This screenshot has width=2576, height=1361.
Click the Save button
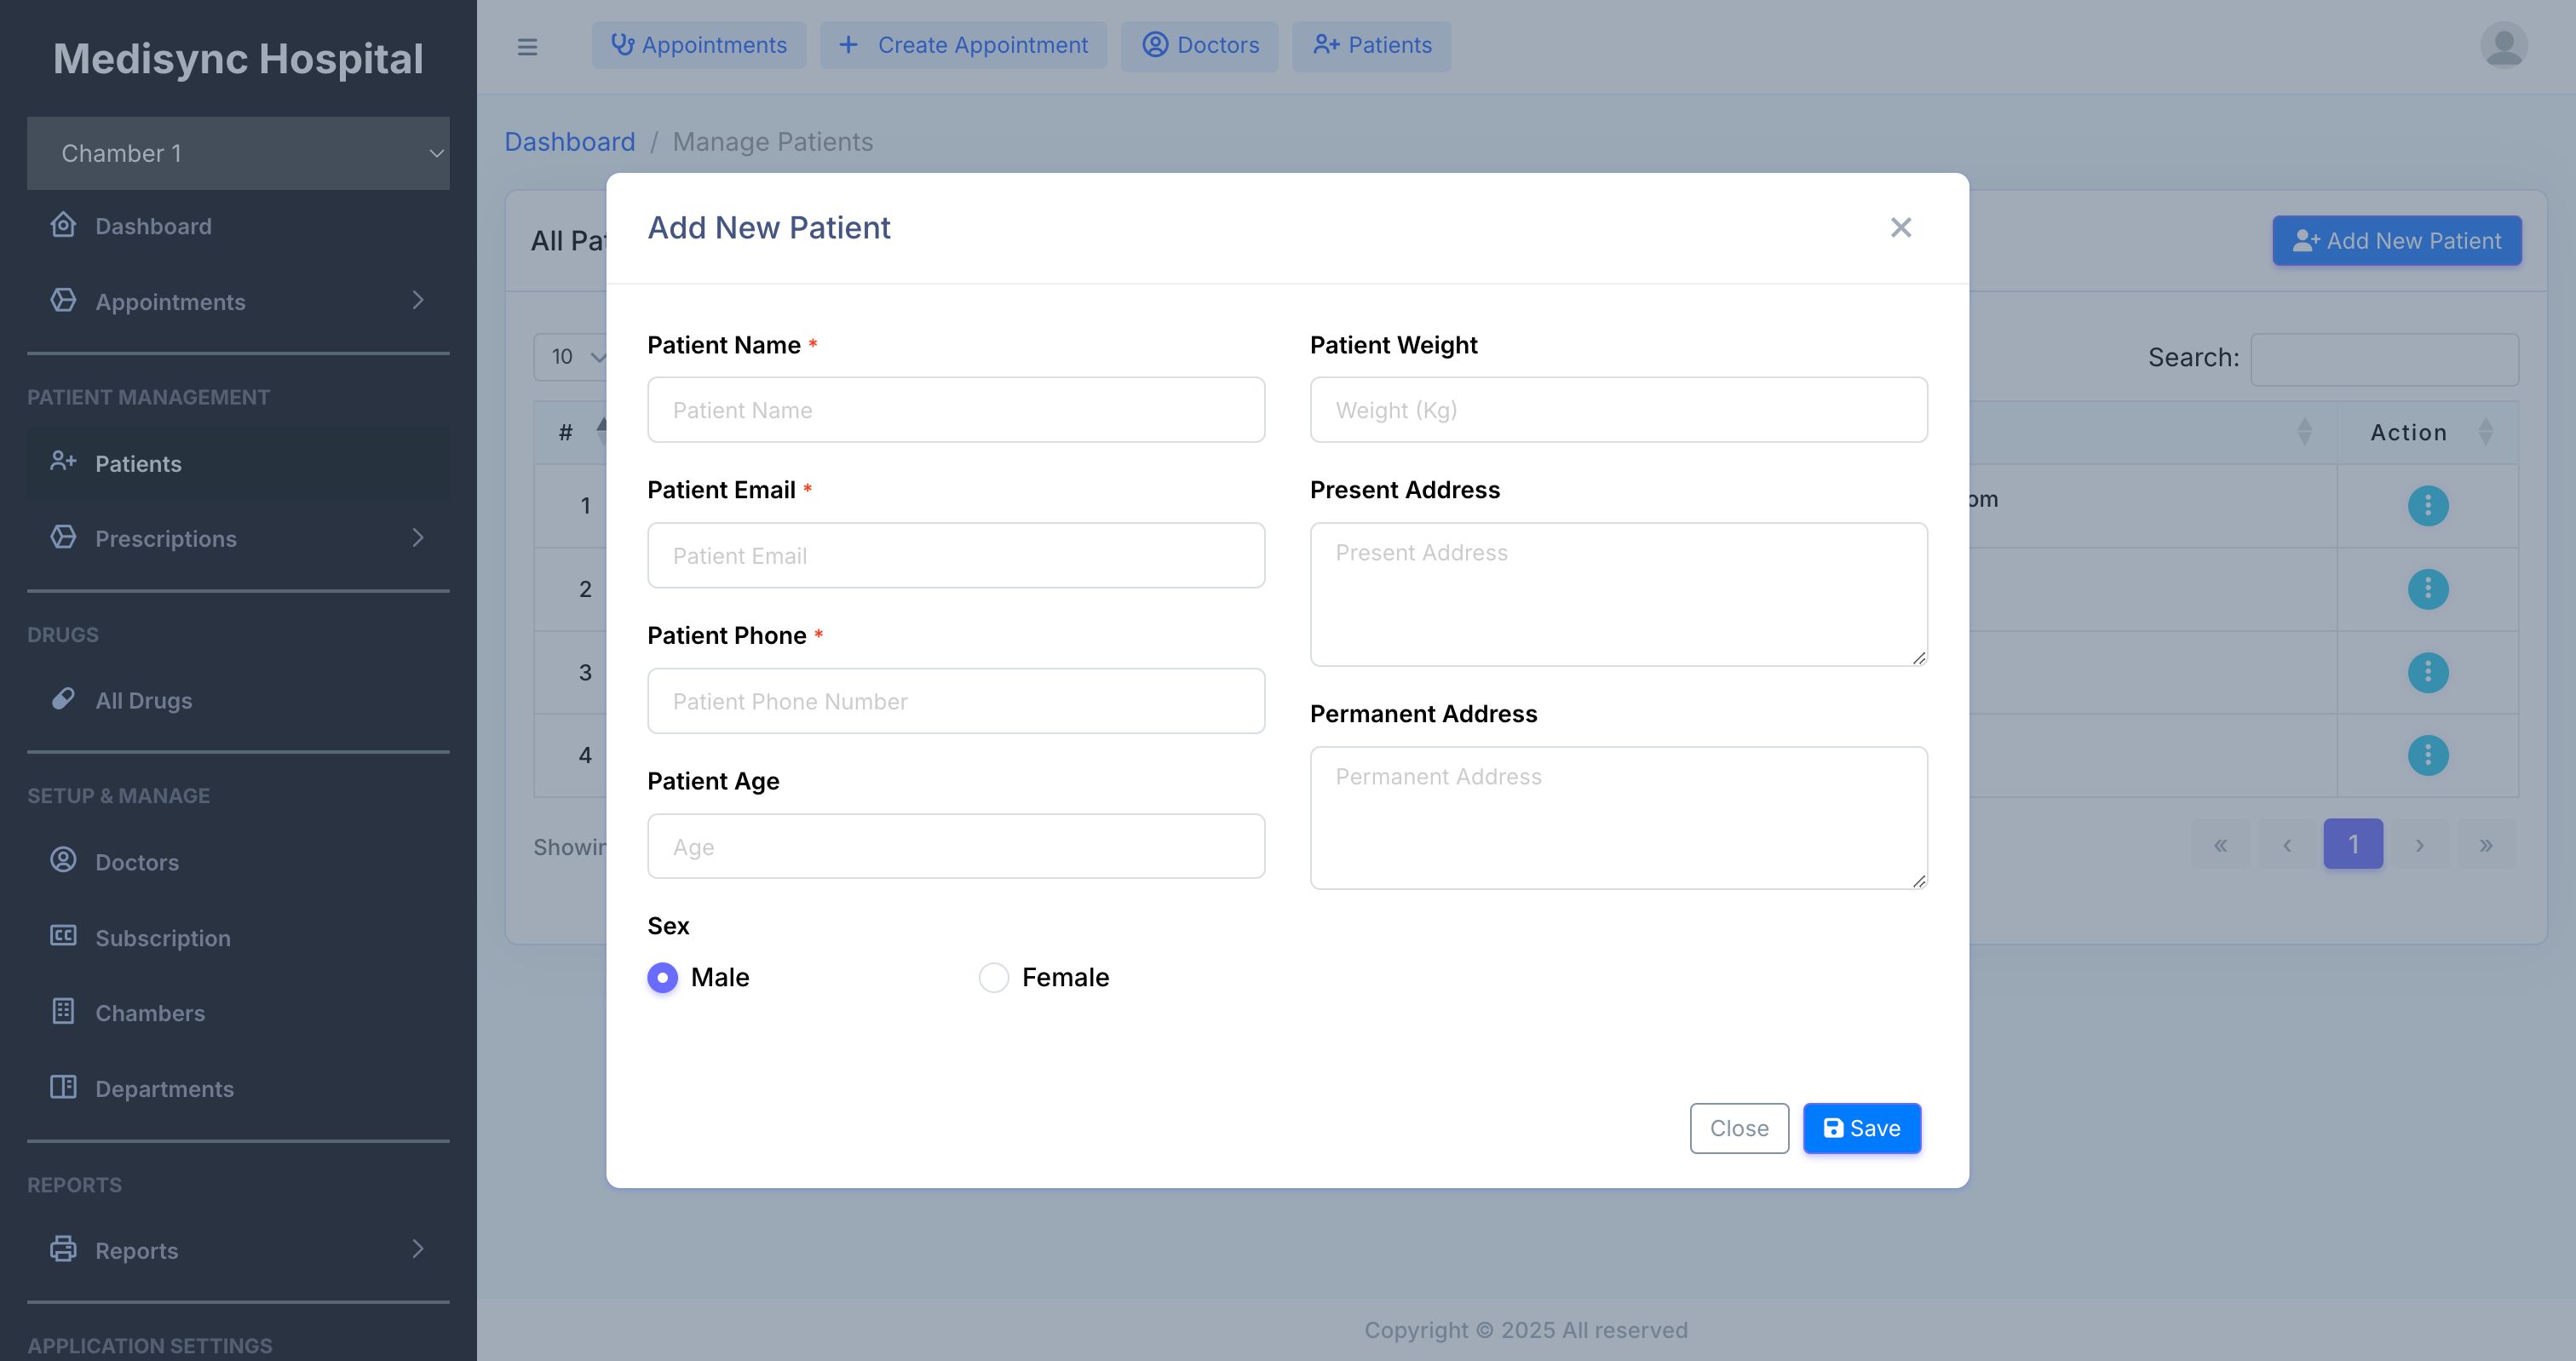(x=1861, y=1128)
